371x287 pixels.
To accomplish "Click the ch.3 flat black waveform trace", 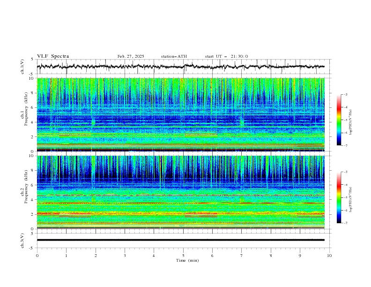I will 180,240.
